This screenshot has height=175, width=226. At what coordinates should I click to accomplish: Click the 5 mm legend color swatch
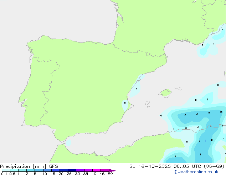point(39,170)
